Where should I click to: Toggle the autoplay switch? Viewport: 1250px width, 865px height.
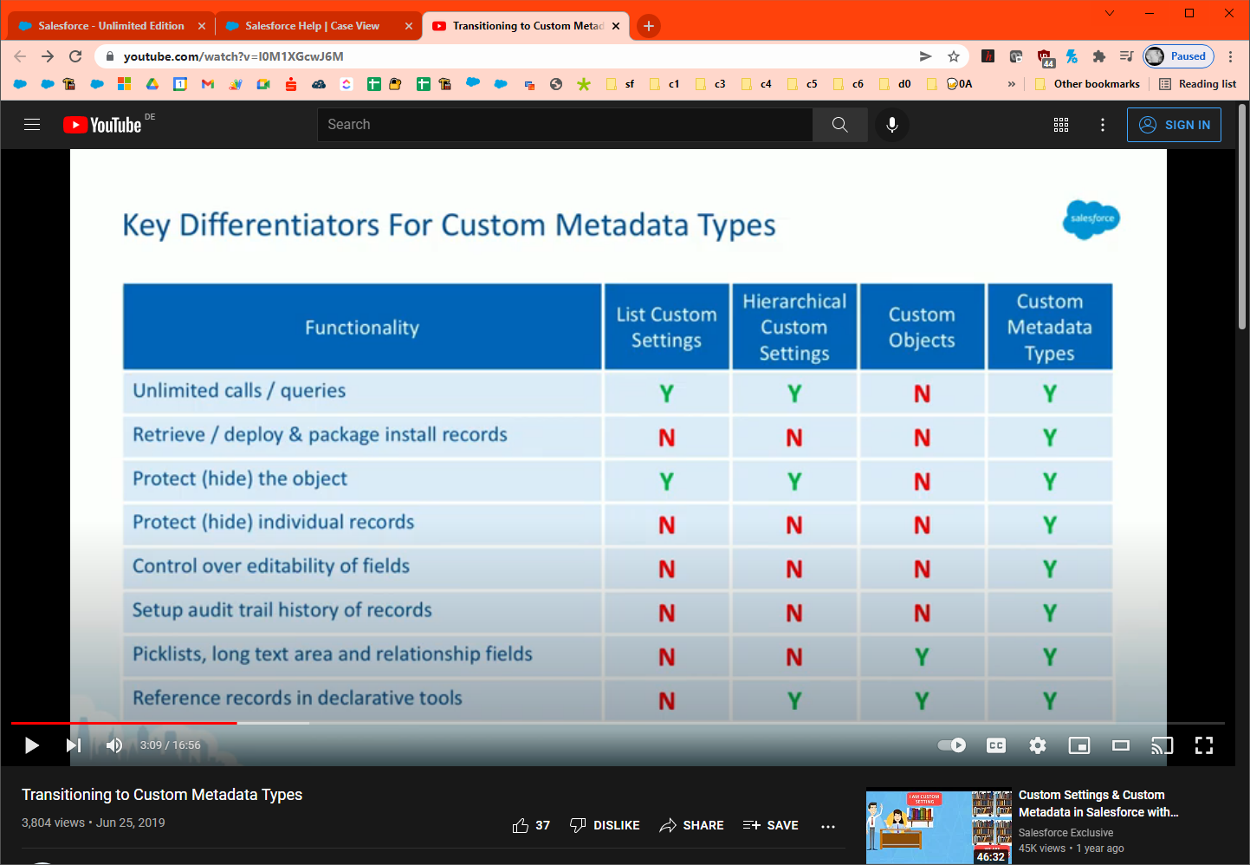pyautogui.click(x=952, y=745)
